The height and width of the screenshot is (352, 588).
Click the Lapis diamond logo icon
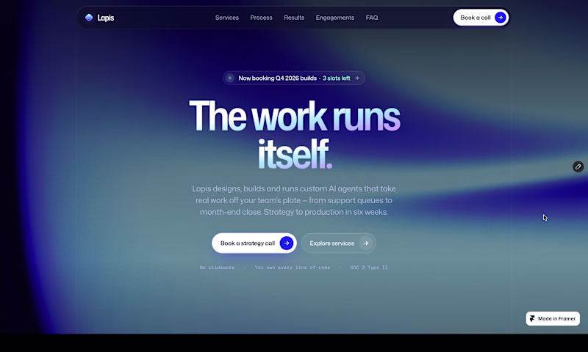click(89, 18)
